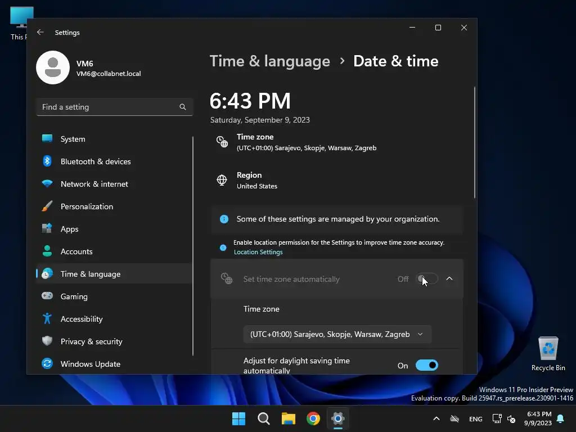This screenshot has height=432, width=576.
Task: Click the muted volume tray icon
Action: pos(511,418)
